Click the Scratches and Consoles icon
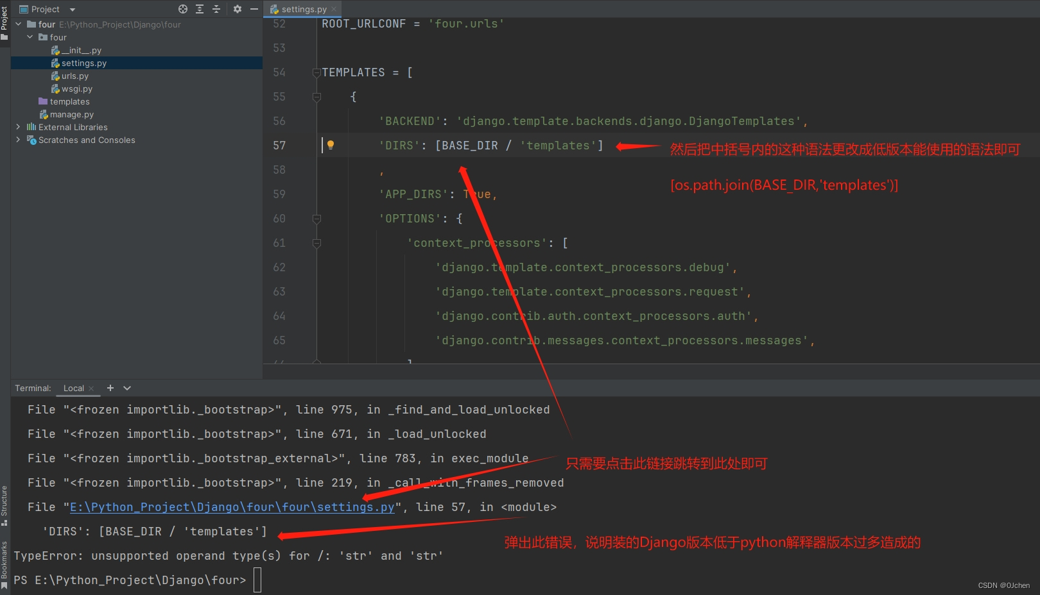 point(31,140)
